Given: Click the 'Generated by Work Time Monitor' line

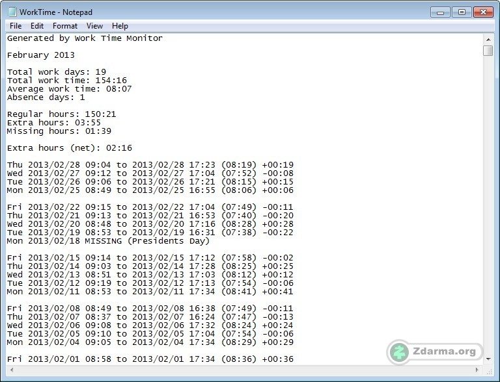Looking at the screenshot, I should (85, 38).
